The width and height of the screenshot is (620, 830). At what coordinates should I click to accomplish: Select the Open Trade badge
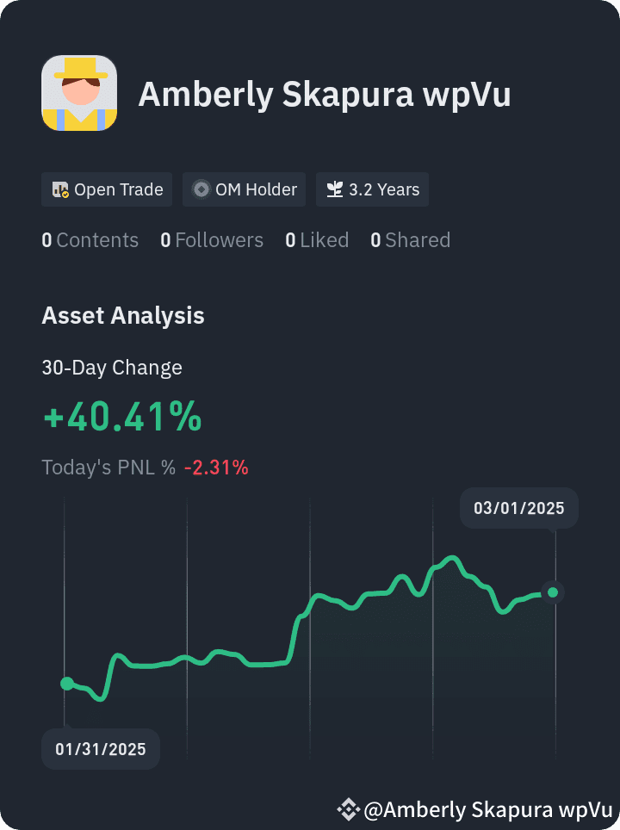pos(107,189)
